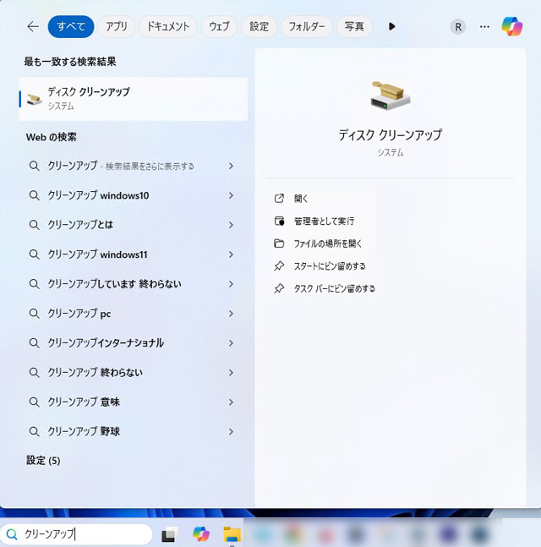This screenshot has height=547, width=541.
Task: Switch to the 写真 filter tab
Action: coord(354,26)
